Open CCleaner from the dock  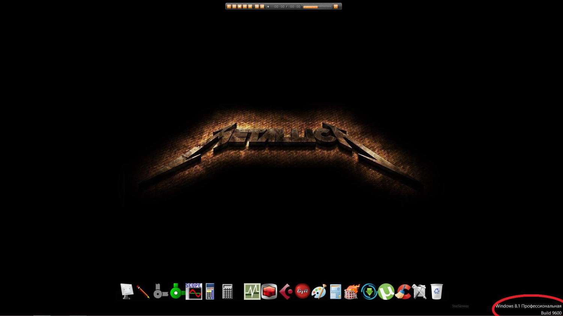(403, 292)
